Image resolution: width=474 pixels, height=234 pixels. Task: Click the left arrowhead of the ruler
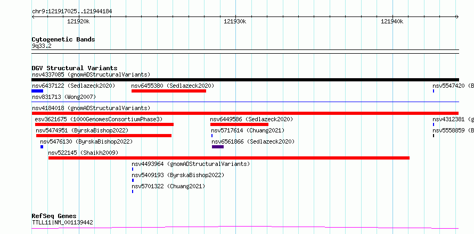point(33,16)
